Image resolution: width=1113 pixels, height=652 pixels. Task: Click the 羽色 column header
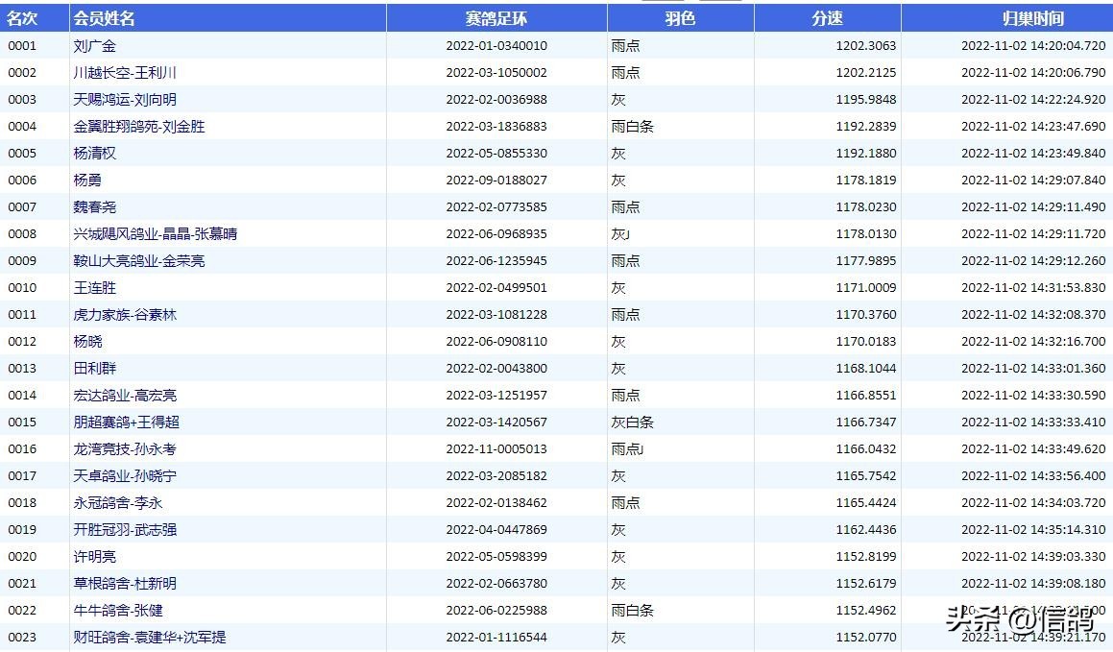tap(680, 18)
